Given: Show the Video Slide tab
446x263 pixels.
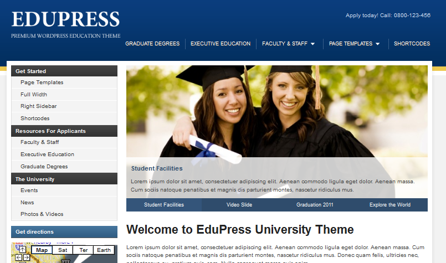Looking at the screenshot, I should coord(239,205).
